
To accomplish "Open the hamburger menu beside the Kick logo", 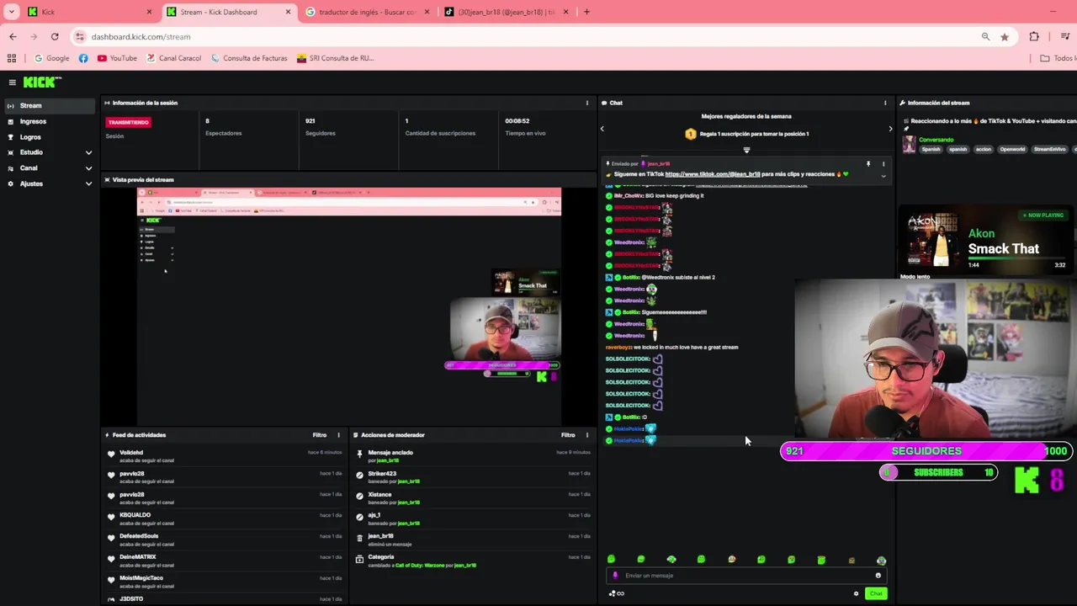I will pos(12,82).
